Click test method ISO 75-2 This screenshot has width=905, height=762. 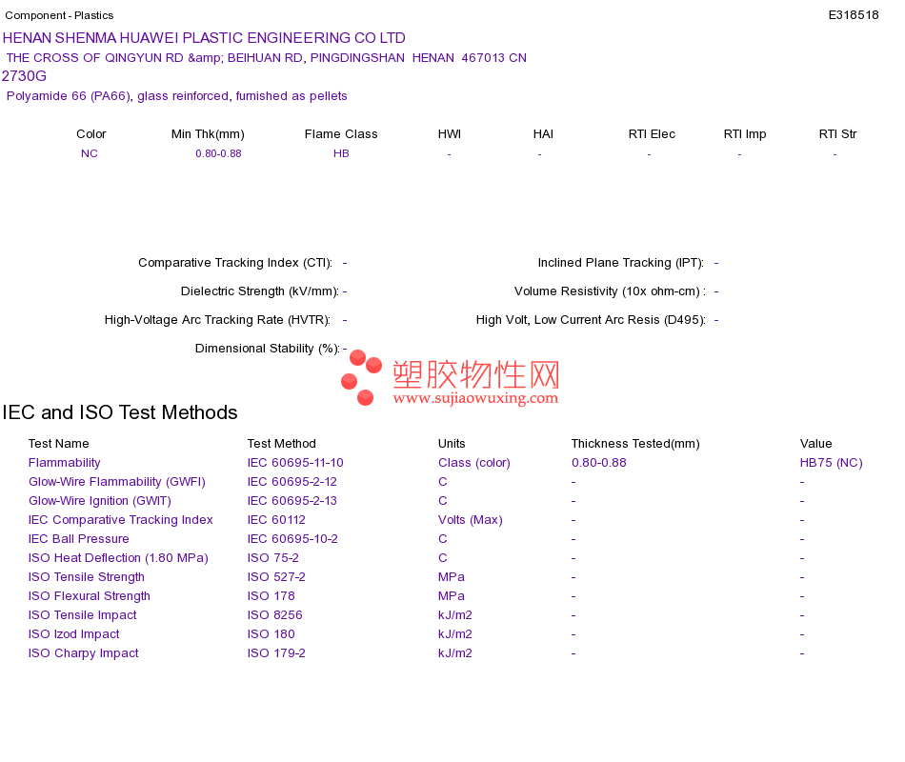click(273, 557)
